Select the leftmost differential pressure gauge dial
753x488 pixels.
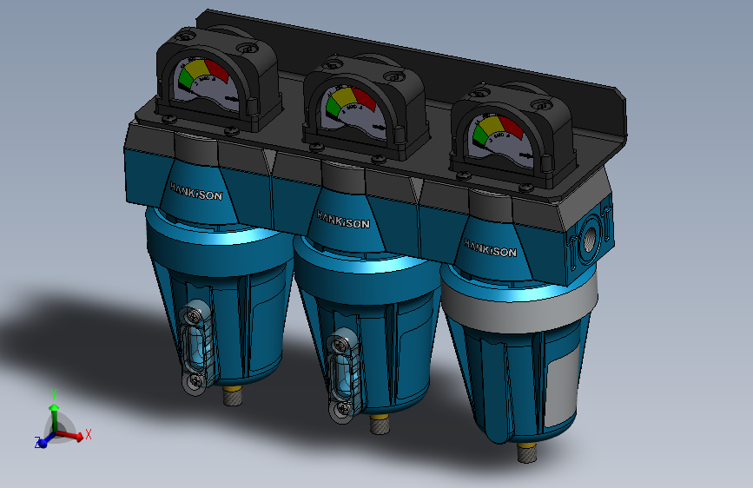[205, 82]
